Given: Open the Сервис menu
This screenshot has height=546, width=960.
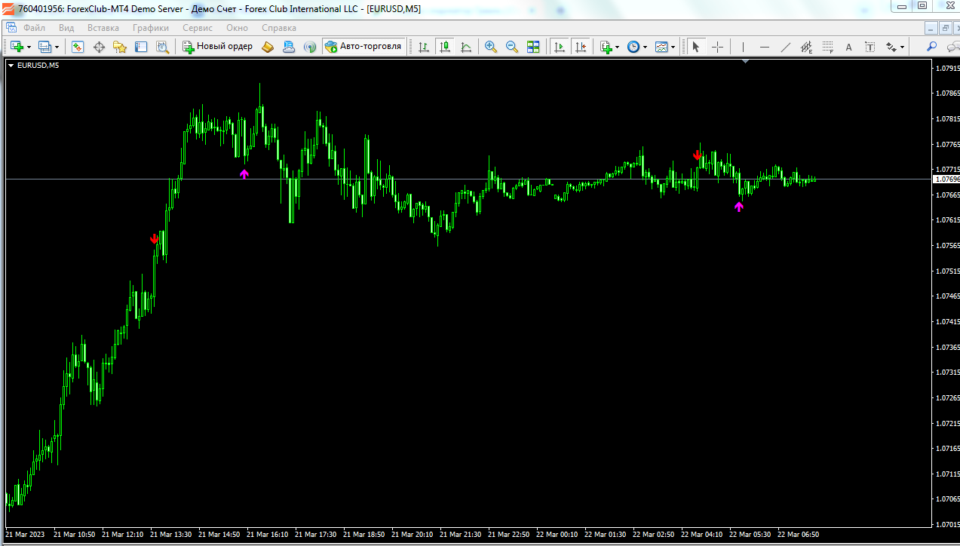Looking at the screenshot, I should (198, 28).
